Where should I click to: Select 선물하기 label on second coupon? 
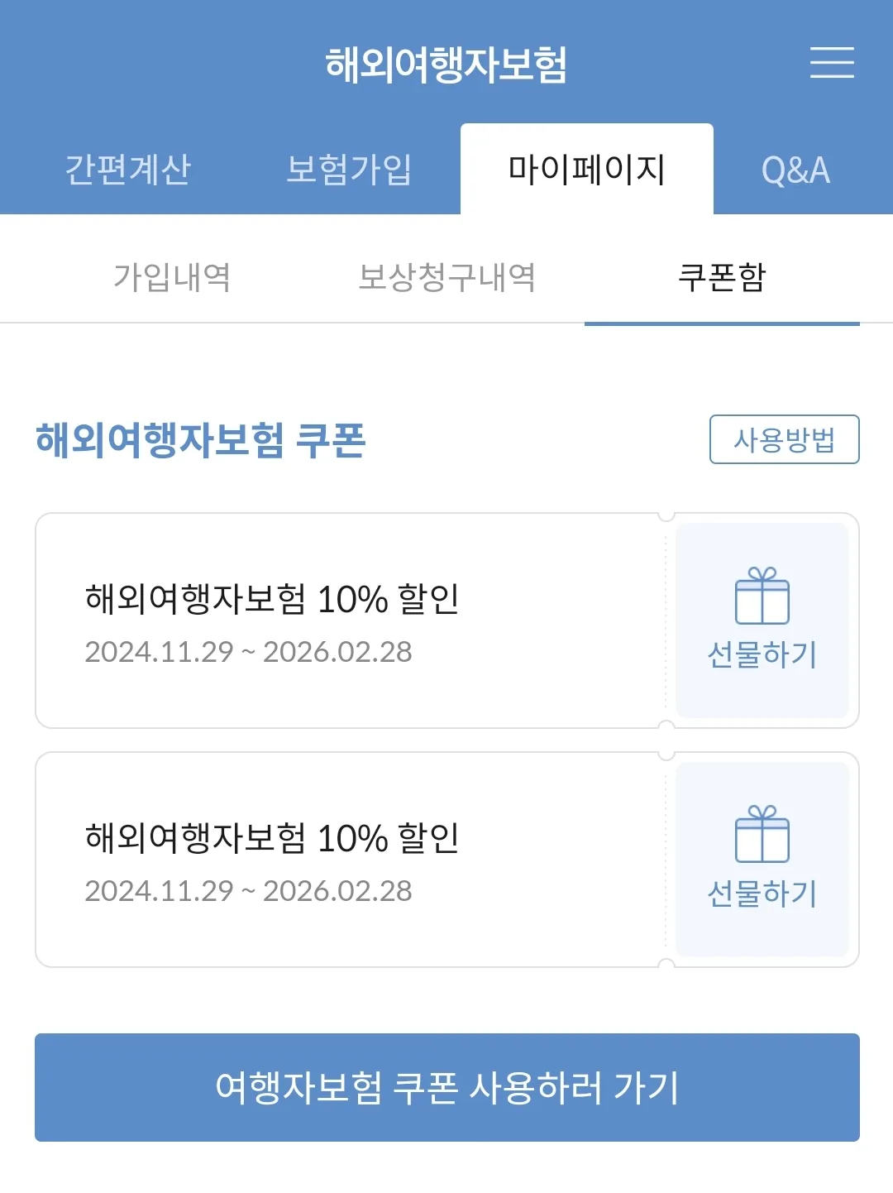click(762, 894)
